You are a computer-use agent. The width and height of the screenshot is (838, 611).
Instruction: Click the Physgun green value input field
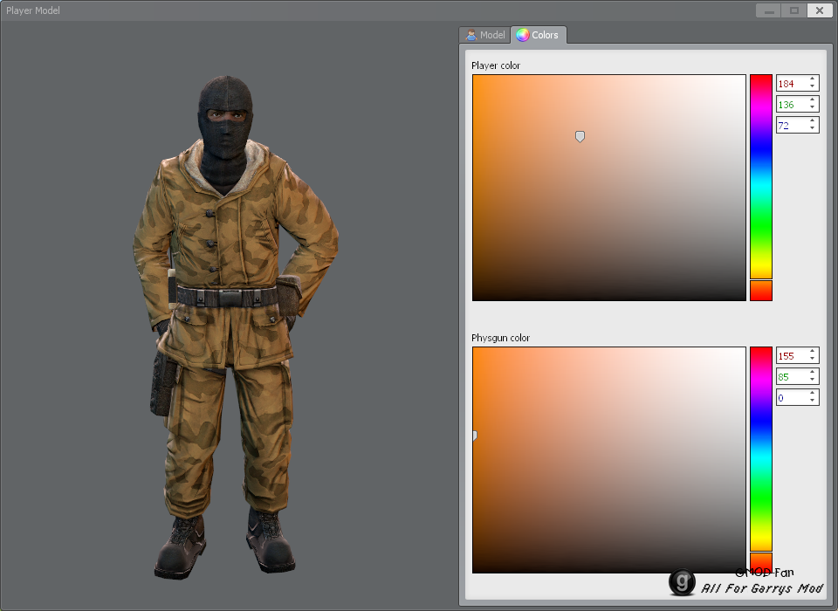click(x=790, y=376)
